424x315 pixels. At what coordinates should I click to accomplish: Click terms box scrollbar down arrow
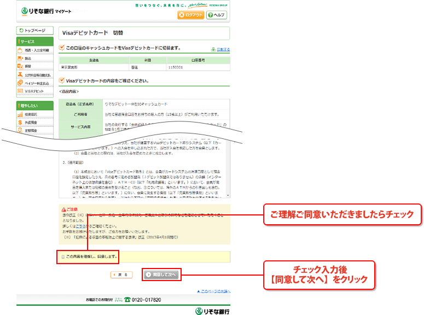point(228,195)
